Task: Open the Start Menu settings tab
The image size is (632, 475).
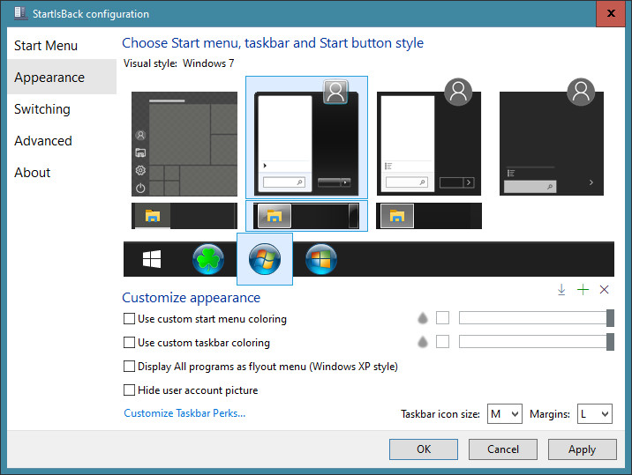Action: pos(62,46)
